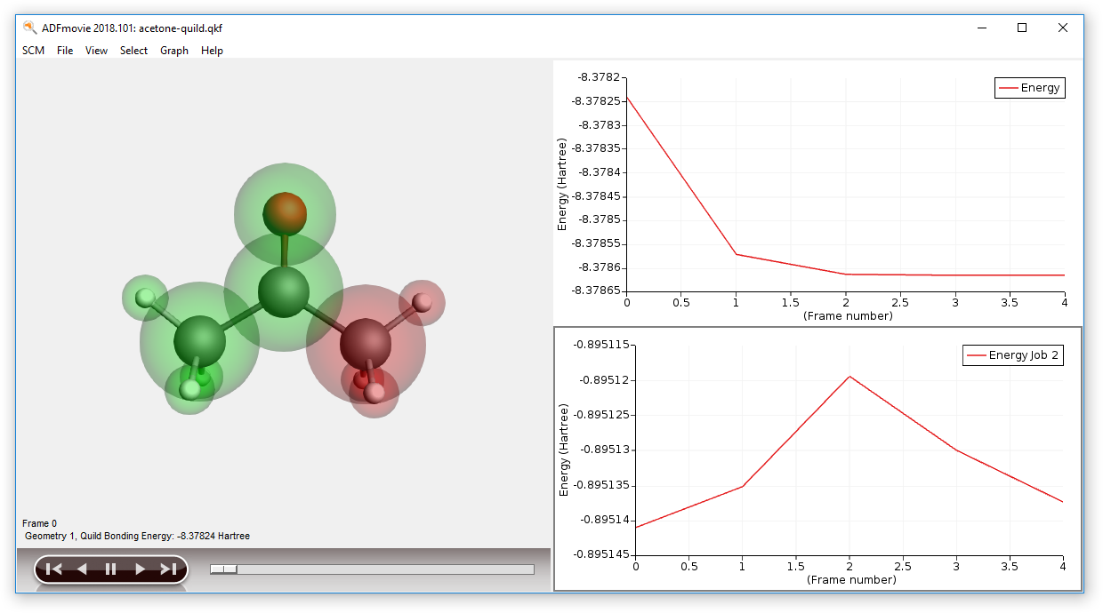Click the frame slider thumb
The width and height of the screenshot is (1103, 613).
(x=223, y=569)
